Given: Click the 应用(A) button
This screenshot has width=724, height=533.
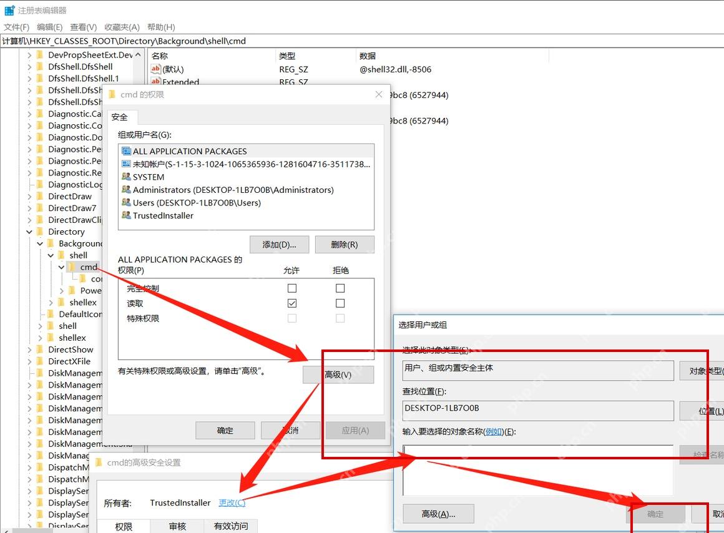Looking at the screenshot, I should [355, 431].
